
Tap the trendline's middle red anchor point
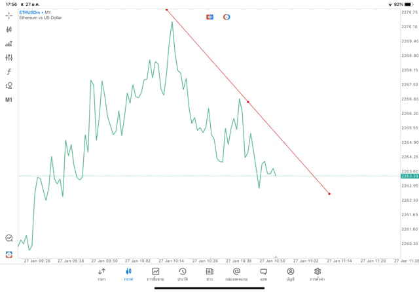(x=248, y=101)
